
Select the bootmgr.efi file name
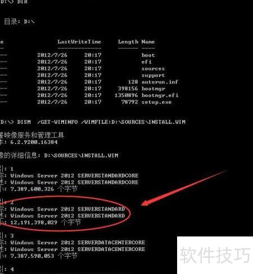point(160,95)
